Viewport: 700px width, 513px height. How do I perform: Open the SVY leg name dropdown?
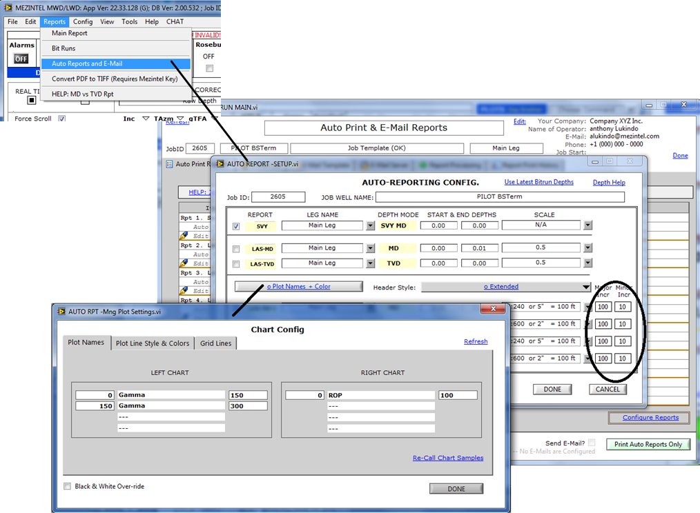371,225
